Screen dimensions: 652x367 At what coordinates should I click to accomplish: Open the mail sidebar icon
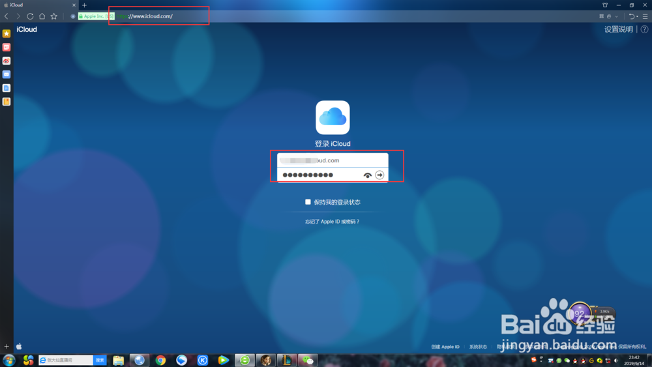(x=7, y=74)
